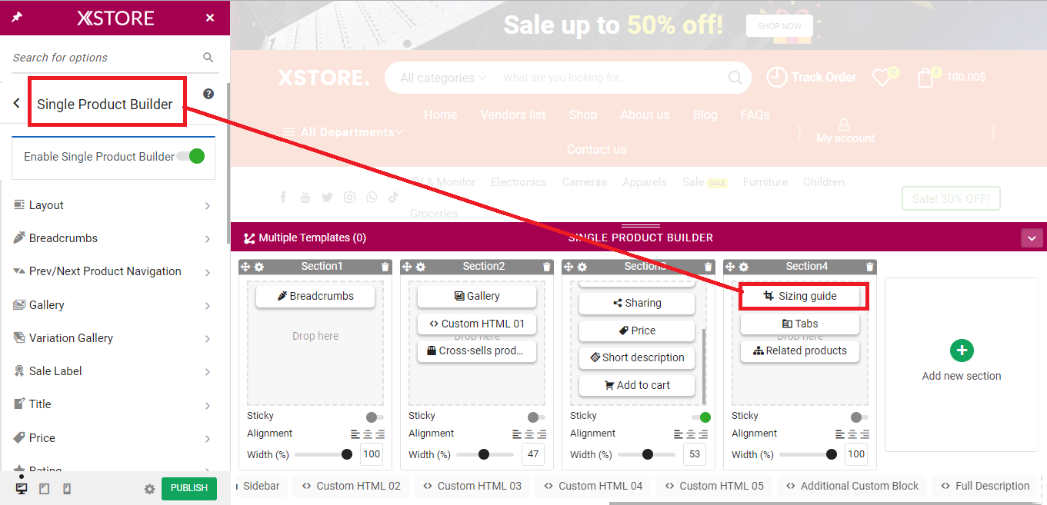1047x505 pixels.
Task: Open Section2 gear settings
Action: (421, 267)
